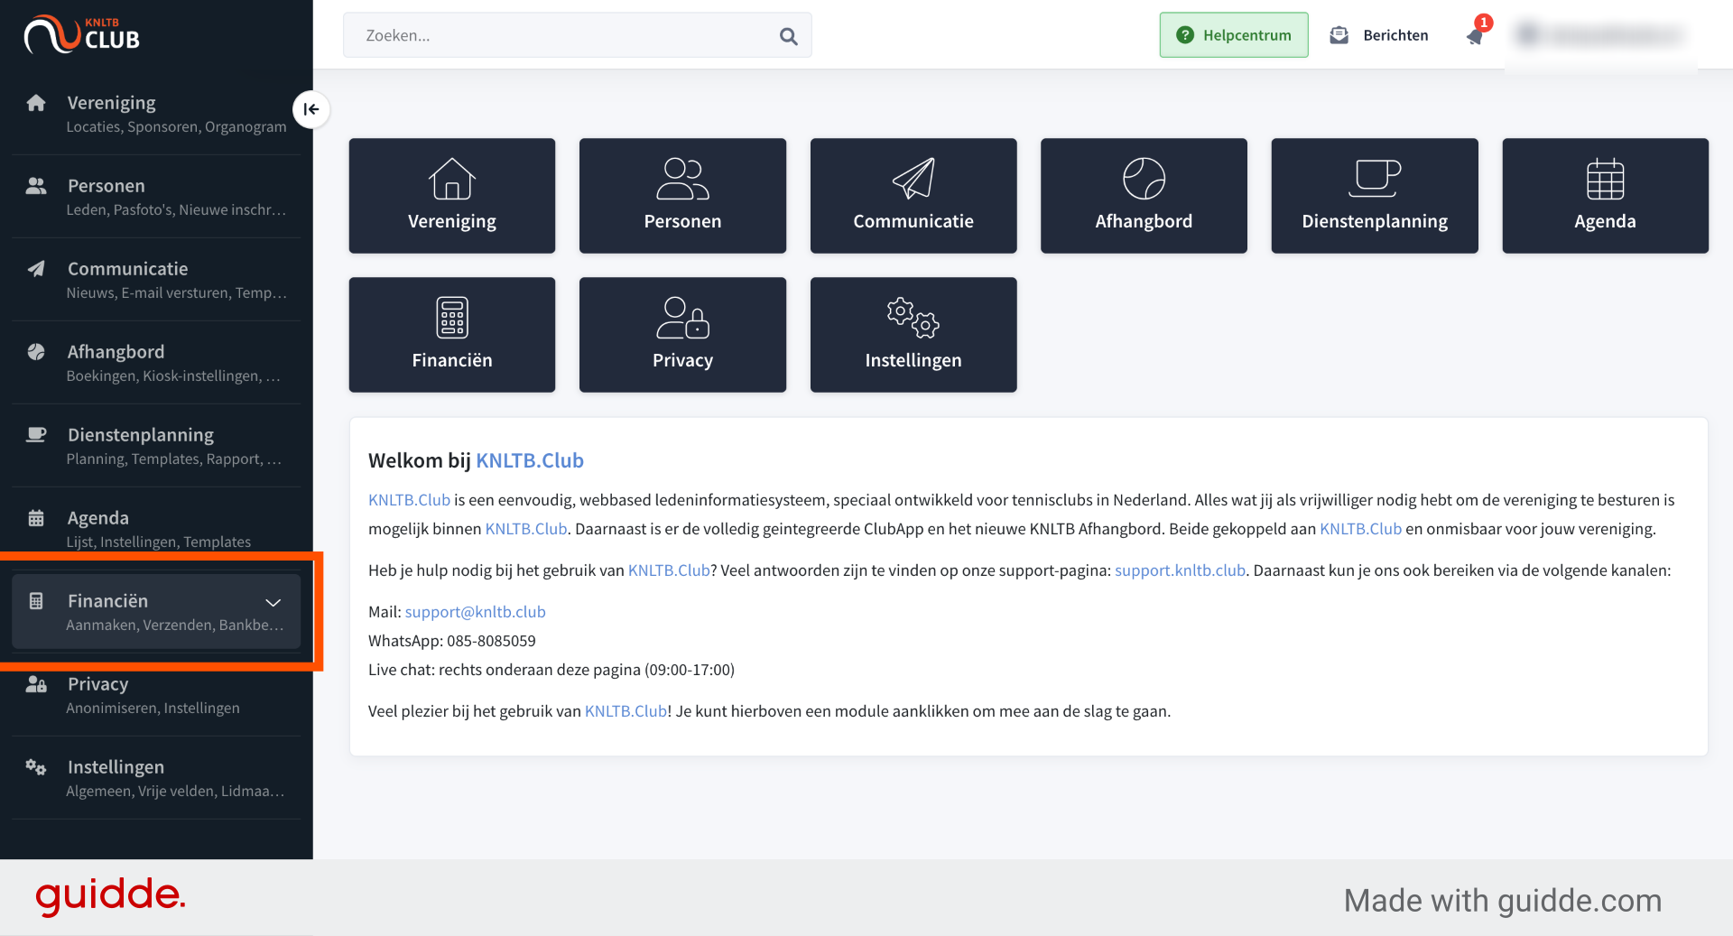Select Personen in the sidebar menu
Image resolution: width=1733 pixels, height=936 pixels.
(156, 197)
